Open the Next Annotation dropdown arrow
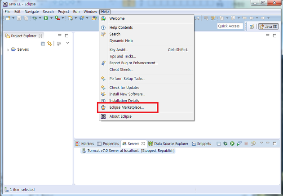283x196 pixels. [x=227, y=18]
